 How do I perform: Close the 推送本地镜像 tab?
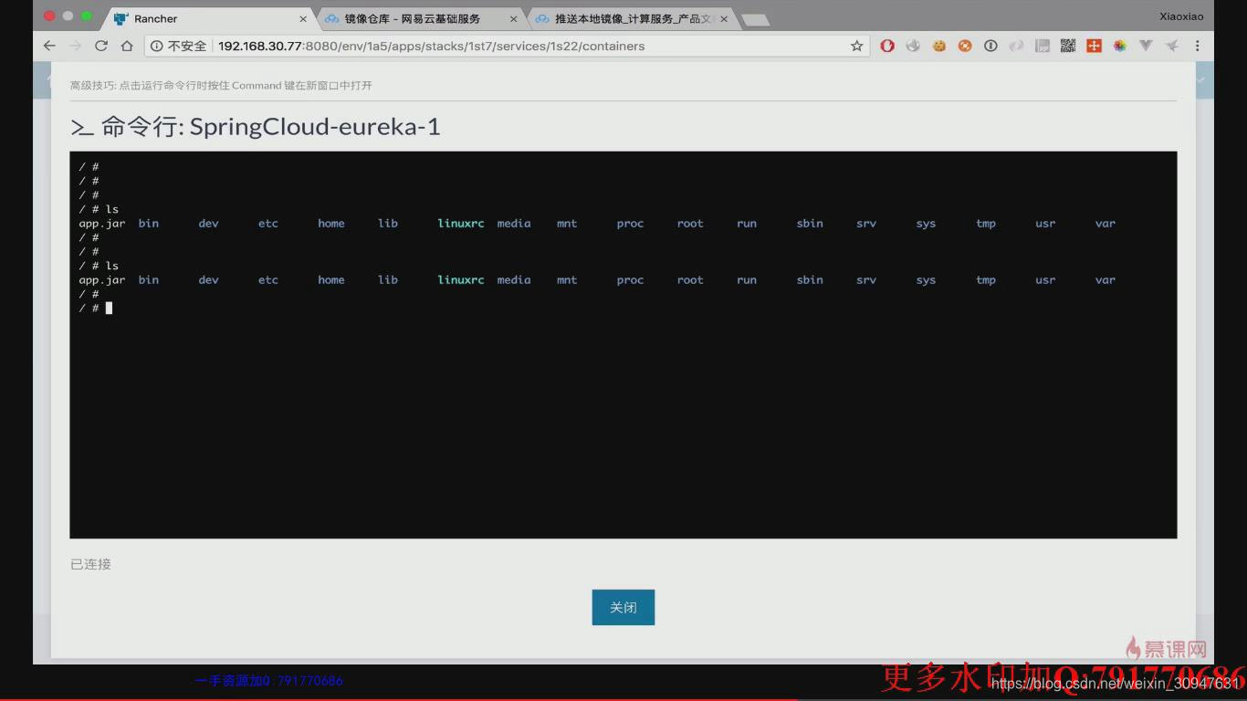(723, 18)
